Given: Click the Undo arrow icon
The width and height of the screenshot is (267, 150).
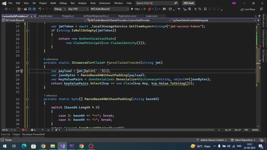Looking at the screenshot, I should 40,9.
